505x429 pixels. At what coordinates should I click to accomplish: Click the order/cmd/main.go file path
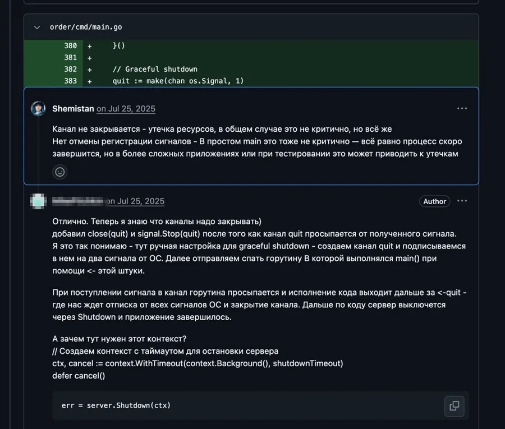86,27
